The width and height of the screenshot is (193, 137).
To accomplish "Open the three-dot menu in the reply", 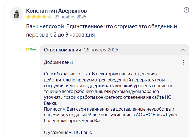I will 184,62.
